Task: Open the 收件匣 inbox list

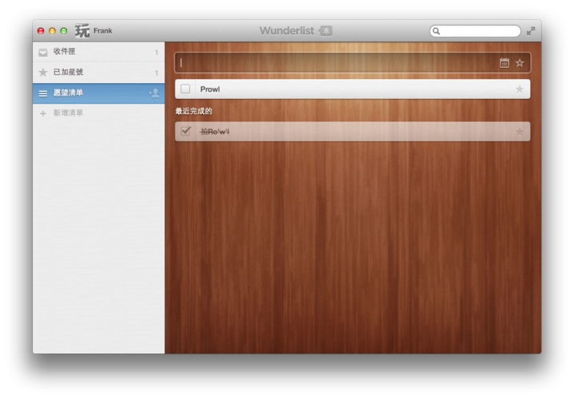Action: click(65, 52)
